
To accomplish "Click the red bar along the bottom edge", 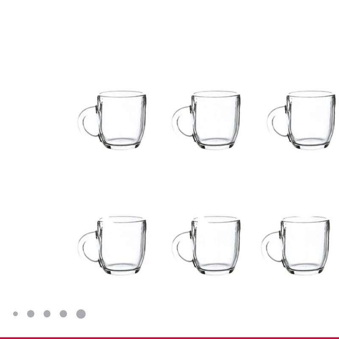I will coord(169,338).
